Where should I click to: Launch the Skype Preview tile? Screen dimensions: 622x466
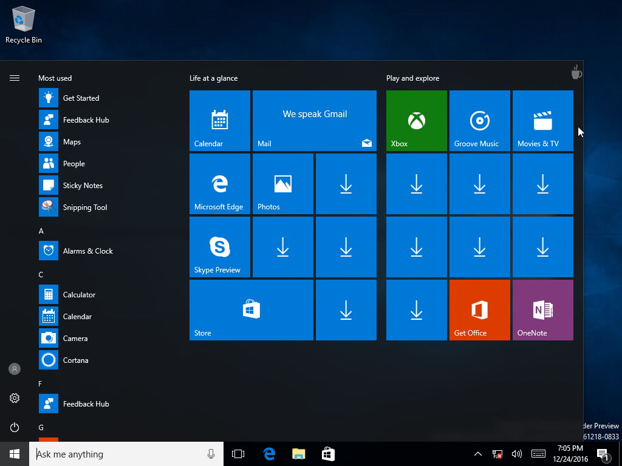point(220,246)
